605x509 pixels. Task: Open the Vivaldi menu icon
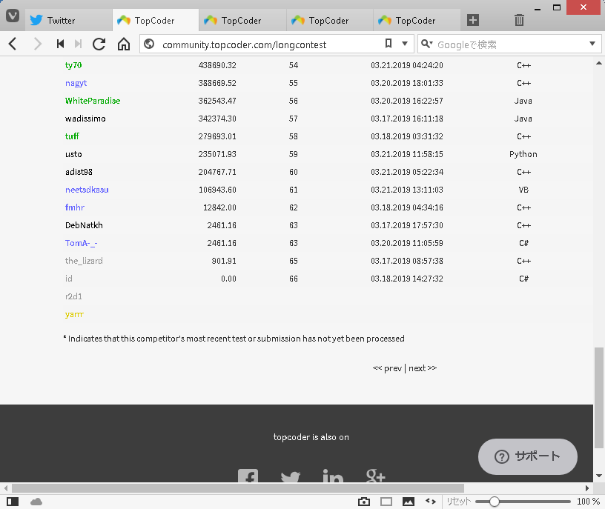click(x=13, y=16)
